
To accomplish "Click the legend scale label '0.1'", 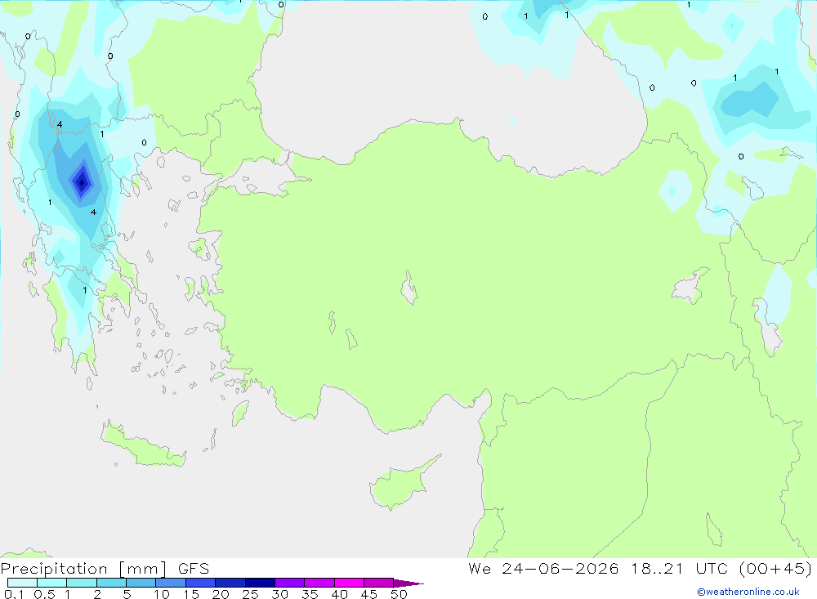I will [14, 594].
